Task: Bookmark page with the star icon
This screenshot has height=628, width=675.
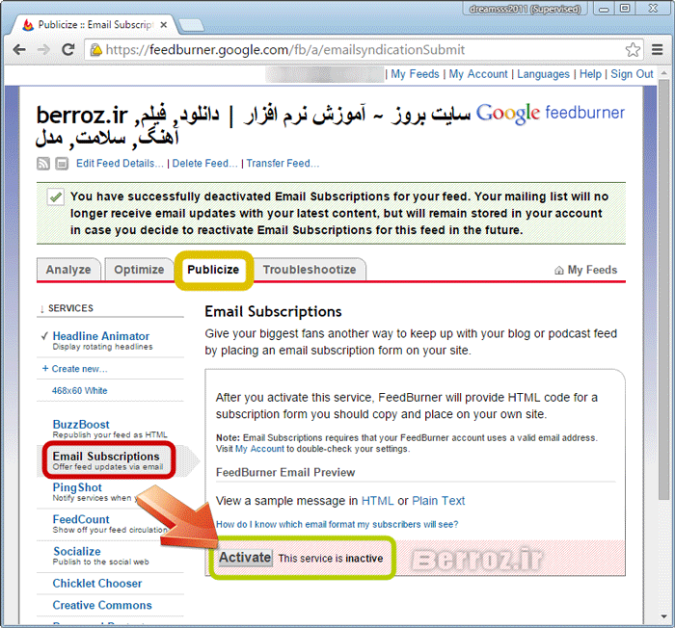Action: pos(633,50)
